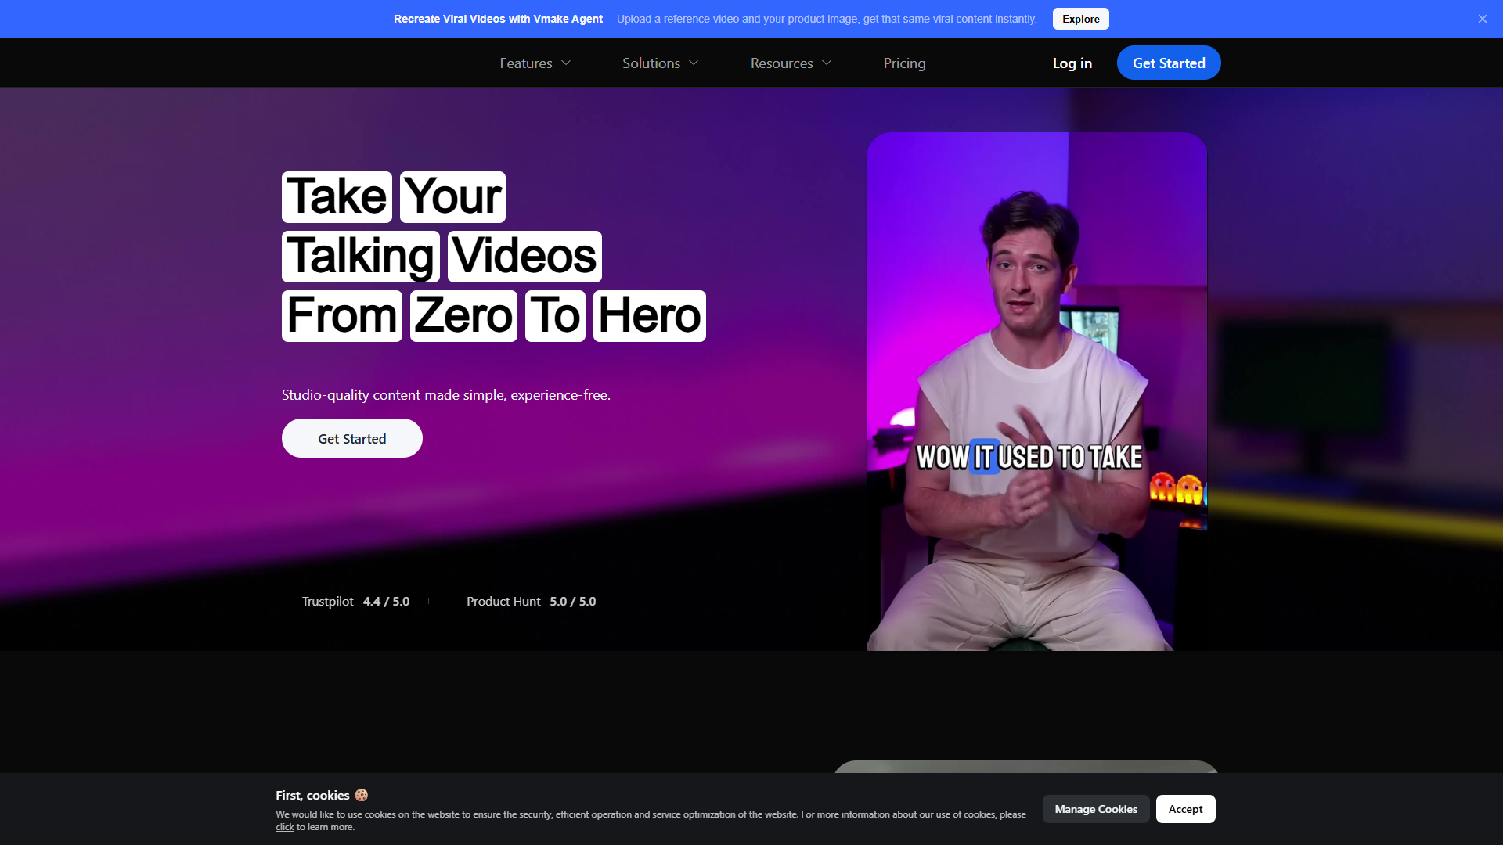
Task: Follow the 'click' learn more link
Action: tap(284, 827)
